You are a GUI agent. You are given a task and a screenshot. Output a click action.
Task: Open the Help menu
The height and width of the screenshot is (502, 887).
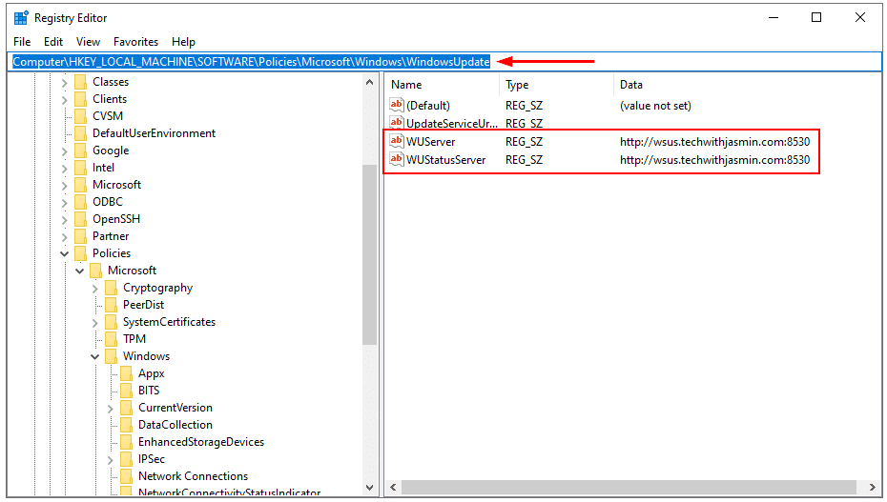[183, 42]
